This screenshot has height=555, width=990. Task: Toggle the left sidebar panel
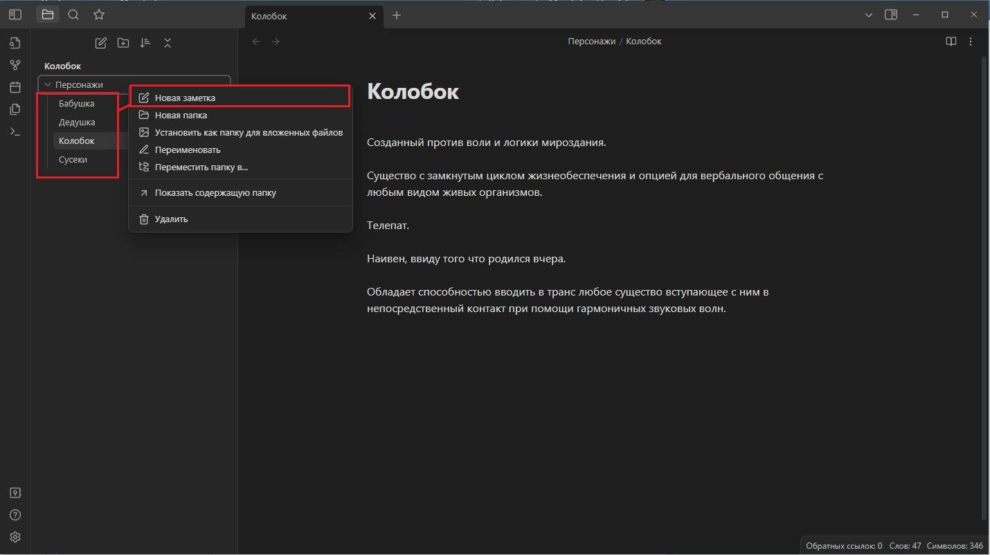15,15
